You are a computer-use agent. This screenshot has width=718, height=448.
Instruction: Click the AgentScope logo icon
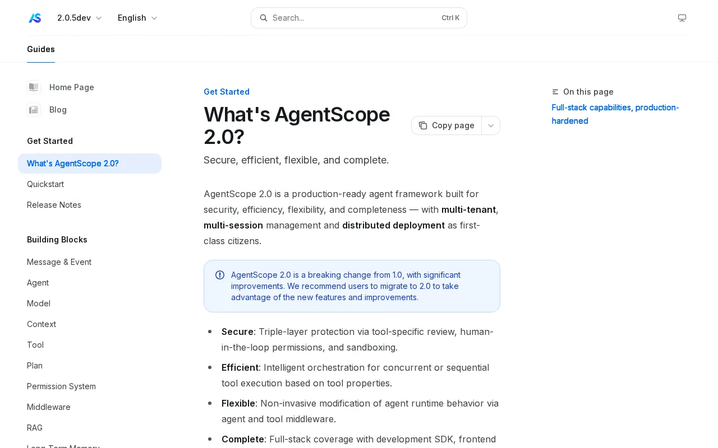(x=35, y=18)
